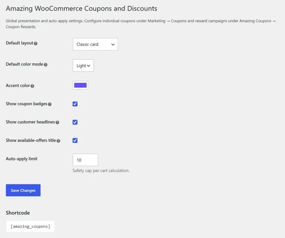Click the Auto-apply limit label
The width and height of the screenshot is (285, 238).
point(22,159)
